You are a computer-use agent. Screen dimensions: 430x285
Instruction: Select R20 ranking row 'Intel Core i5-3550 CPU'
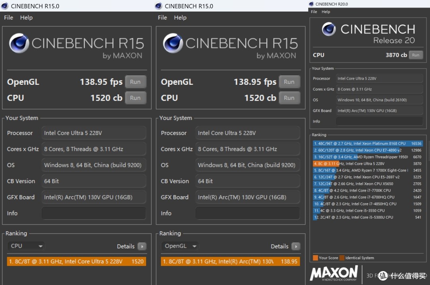[x=368, y=211]
